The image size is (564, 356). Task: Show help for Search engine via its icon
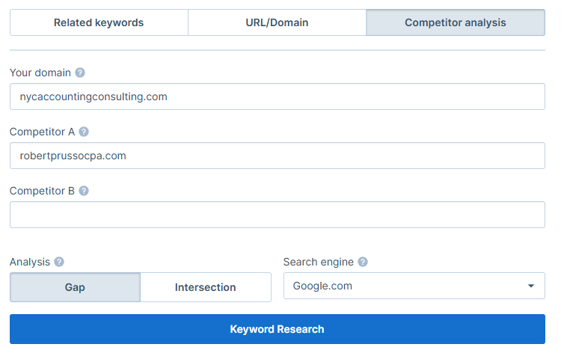(363, 262)
